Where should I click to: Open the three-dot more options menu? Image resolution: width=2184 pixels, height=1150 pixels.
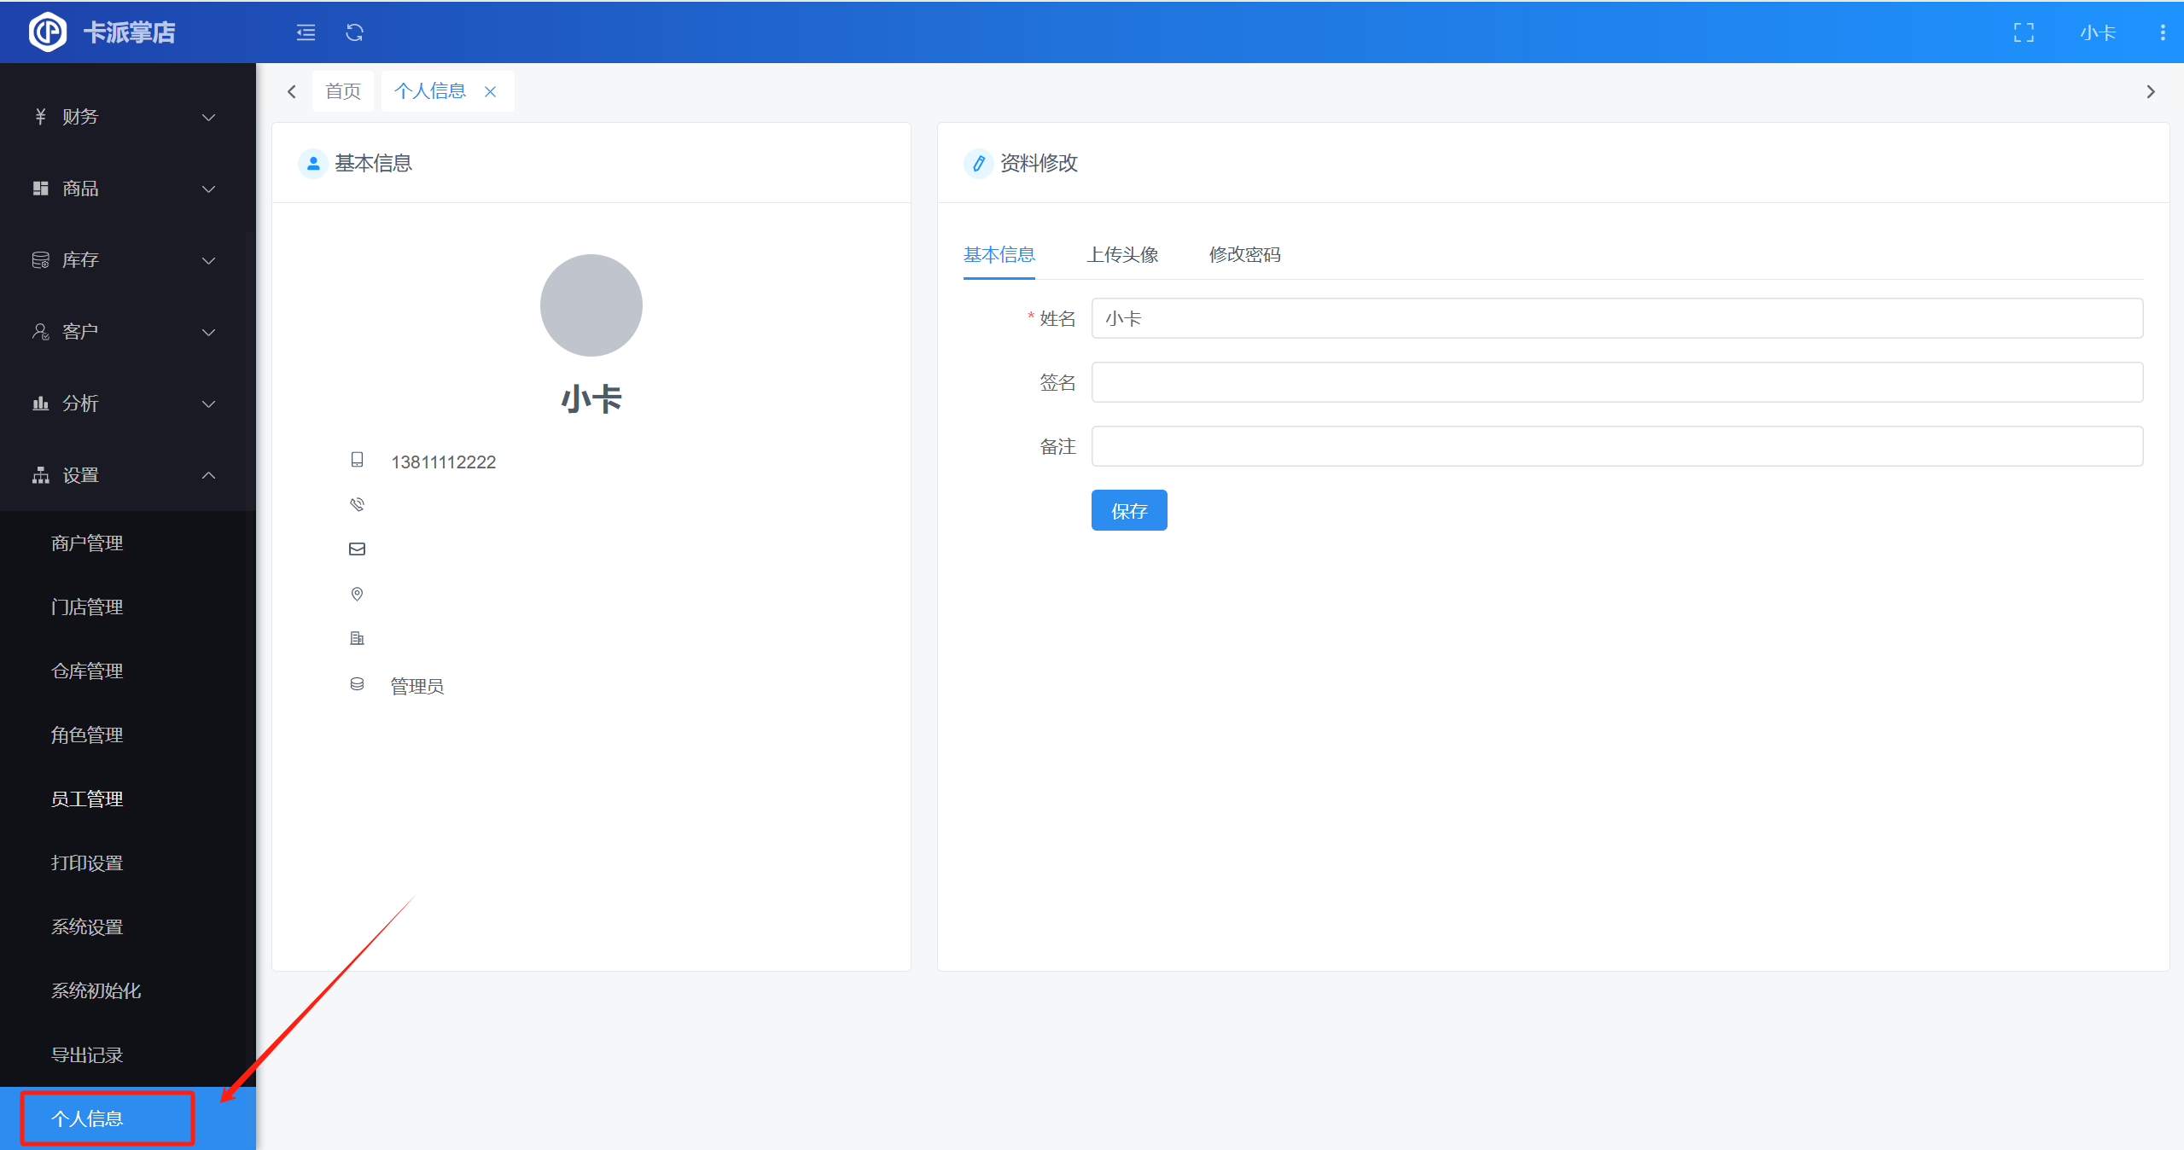pyautogui.click(x=2162, y=32)
